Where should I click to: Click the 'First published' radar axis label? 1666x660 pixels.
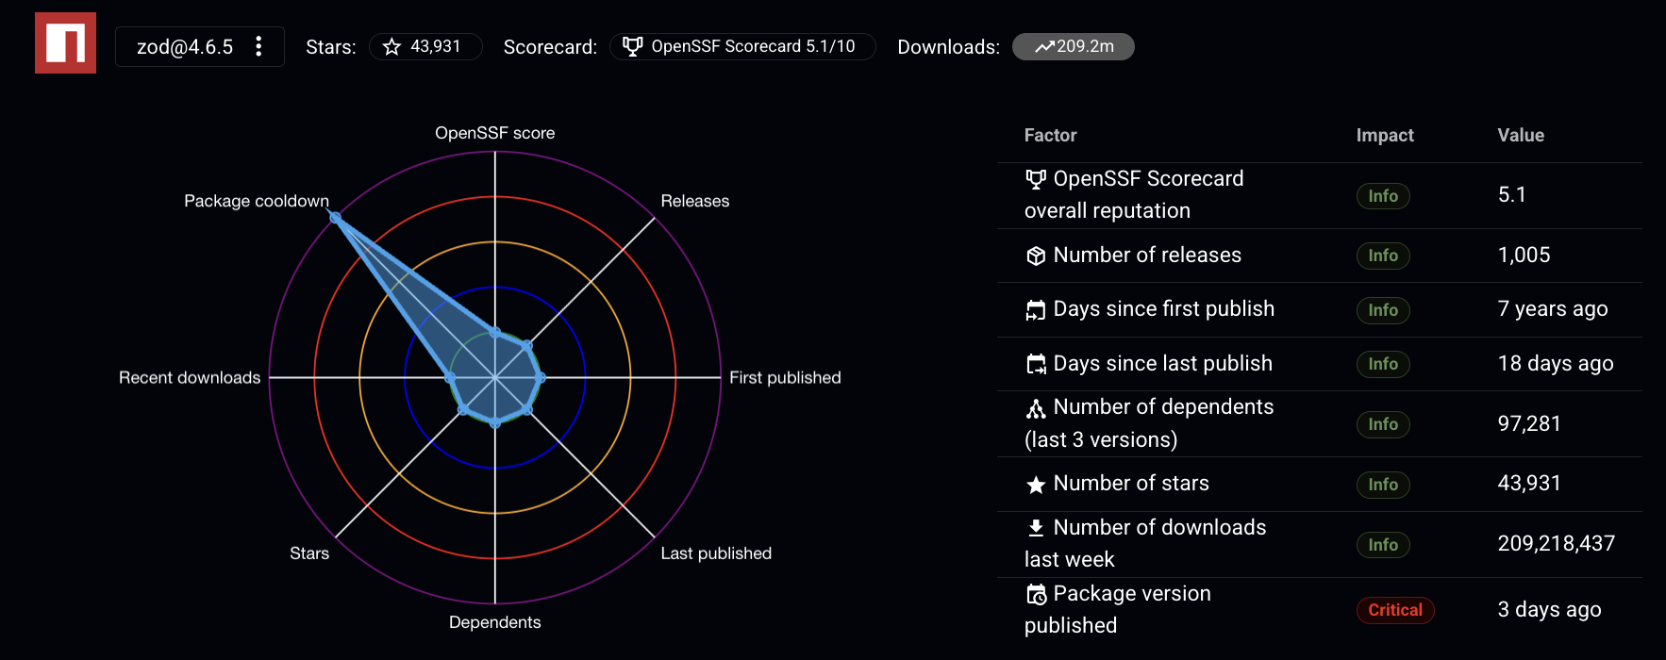pyautogui.click(x=785, y=377)
